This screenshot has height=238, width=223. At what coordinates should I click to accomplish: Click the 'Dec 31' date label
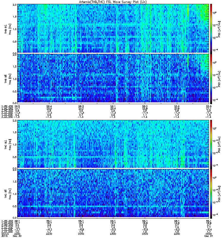pyautogui.click(x=209, y=236)
